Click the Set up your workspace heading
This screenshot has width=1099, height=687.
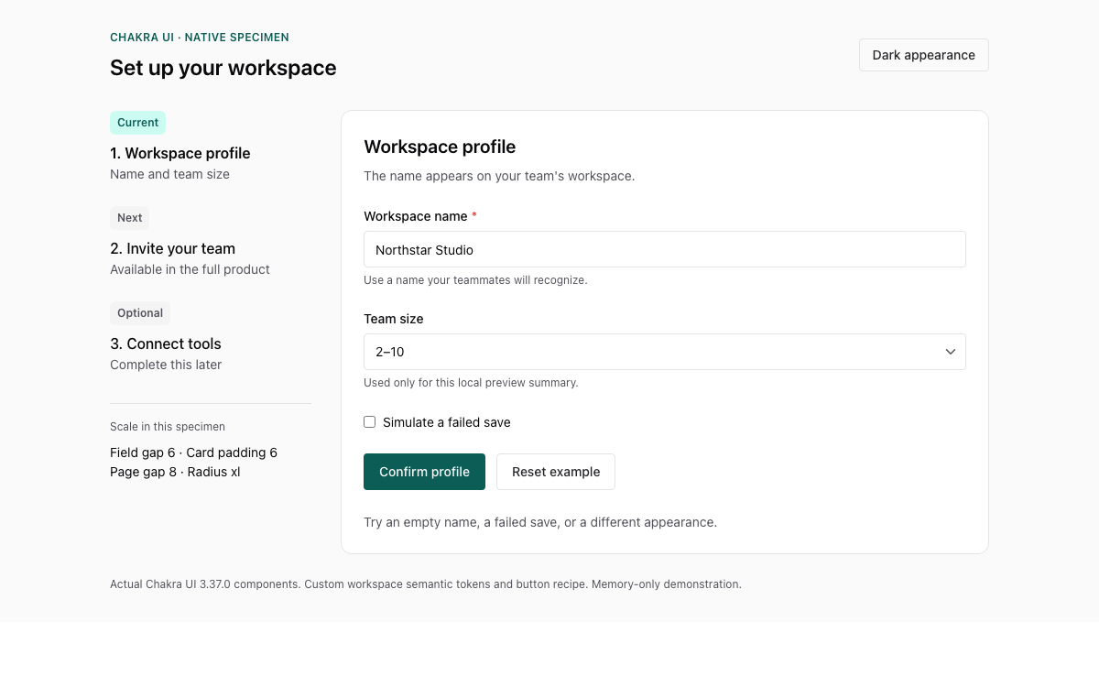[x=223, y=68]
